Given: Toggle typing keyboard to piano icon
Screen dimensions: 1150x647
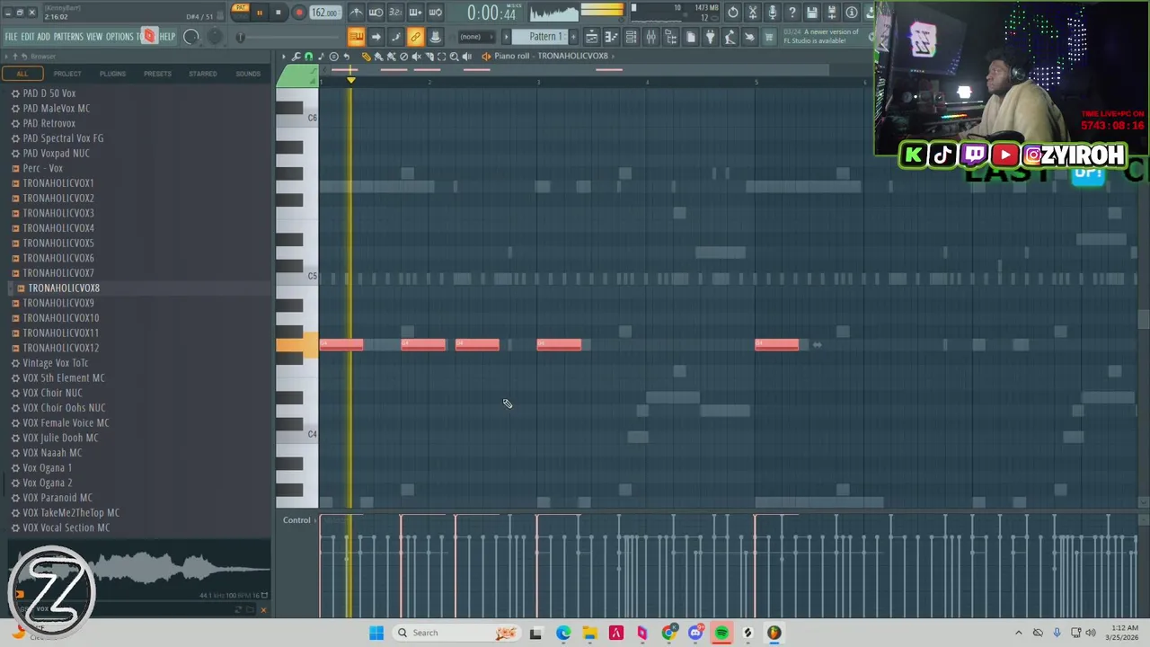Looking at the screenshot, I should [356, 37].
